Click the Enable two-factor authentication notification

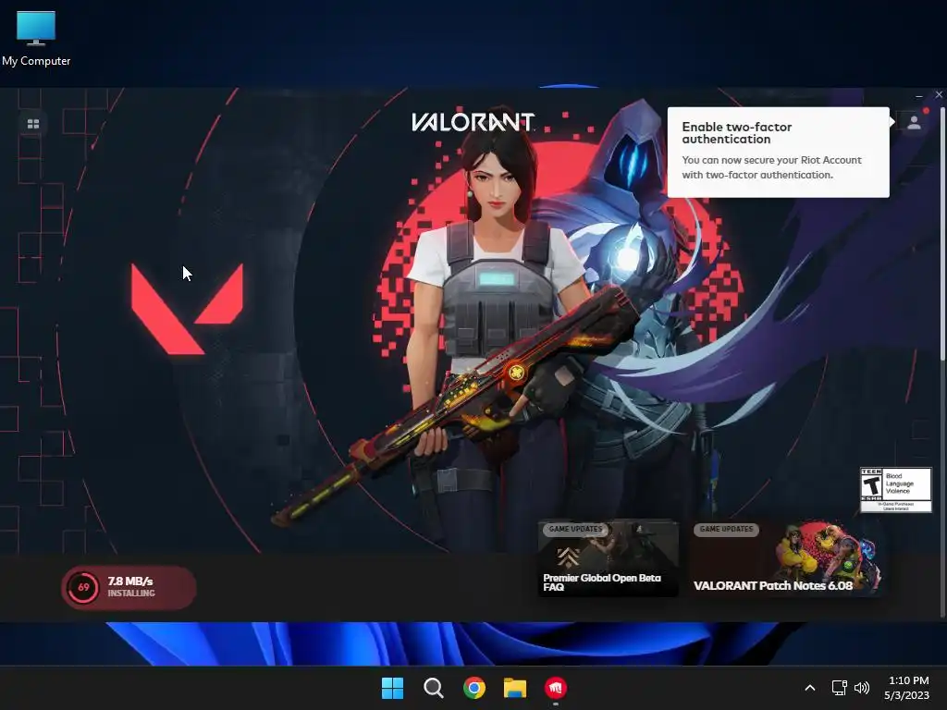coord(778,153)
